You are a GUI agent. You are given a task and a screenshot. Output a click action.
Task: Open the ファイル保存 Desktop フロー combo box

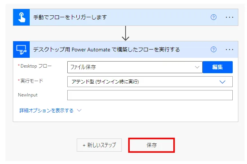tap(132, 67)
